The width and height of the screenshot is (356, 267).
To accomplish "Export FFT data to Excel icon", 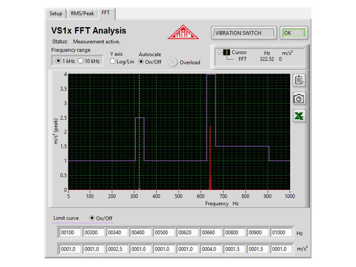I will pos(299,116).
